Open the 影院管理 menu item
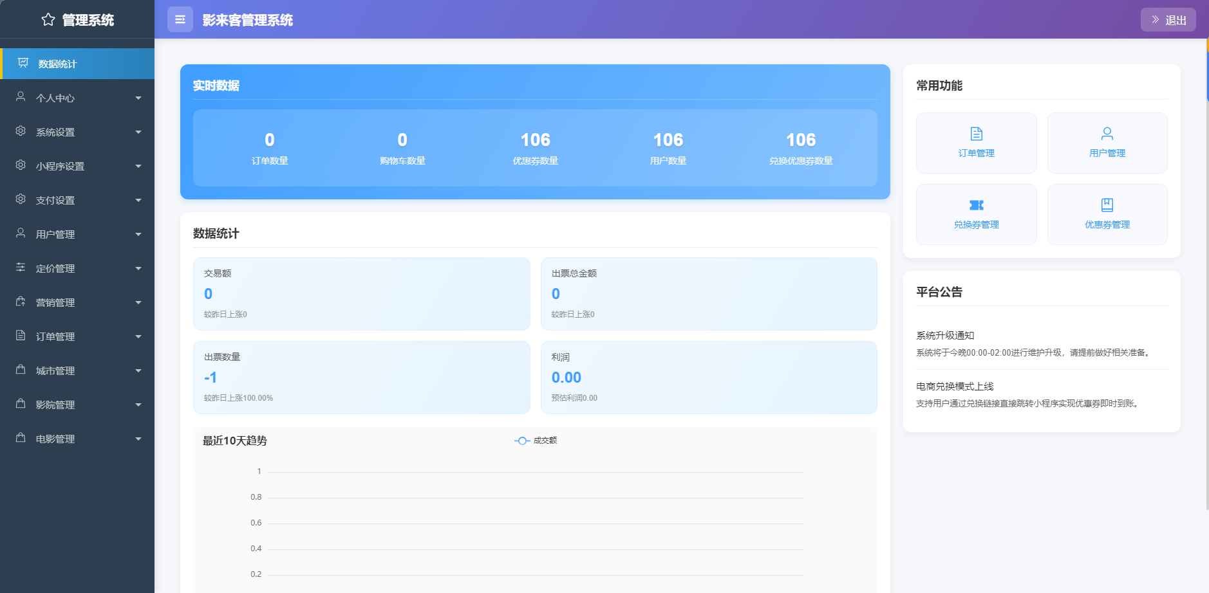This screenshot has width=1209, height=593. 55,405
